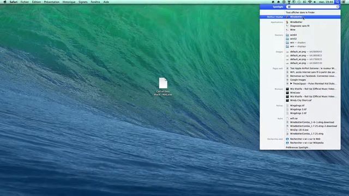Click the Wine glass menu bar icon
Image resolution: width=349 pixels, height=196 pixels.
pyautogui.click(x=289, y=2)
